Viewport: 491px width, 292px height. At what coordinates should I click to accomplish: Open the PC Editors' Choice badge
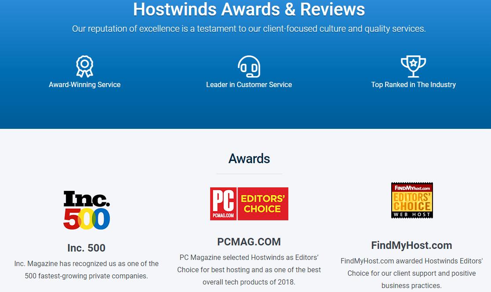click(249, 204)
